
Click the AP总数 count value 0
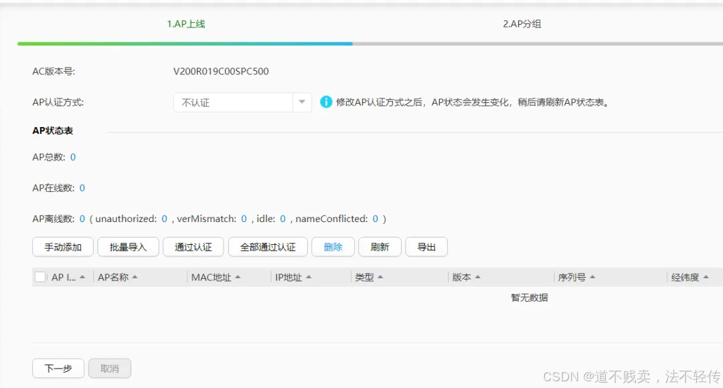(73, 157)
